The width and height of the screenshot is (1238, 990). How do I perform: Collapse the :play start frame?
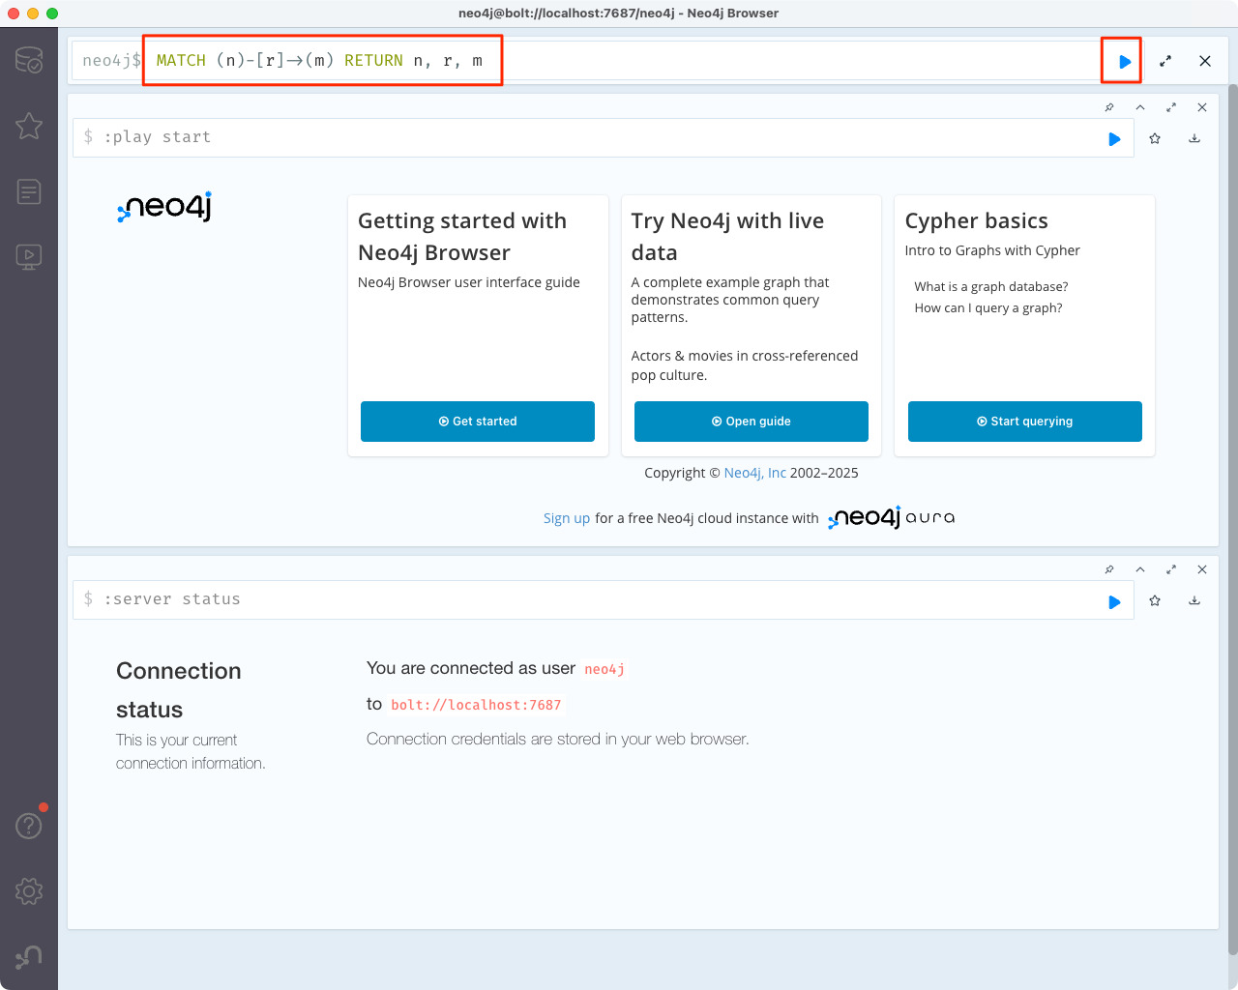[x=1140, y=107]
